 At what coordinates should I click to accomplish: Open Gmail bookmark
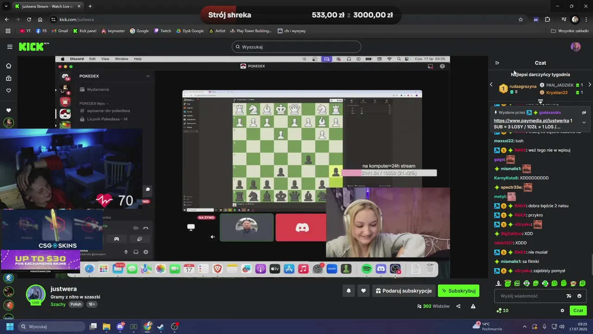click(x=59, y=31)
